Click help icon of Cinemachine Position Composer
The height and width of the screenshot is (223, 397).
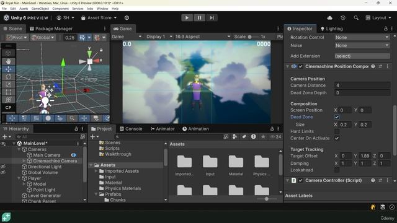[373, 66]
